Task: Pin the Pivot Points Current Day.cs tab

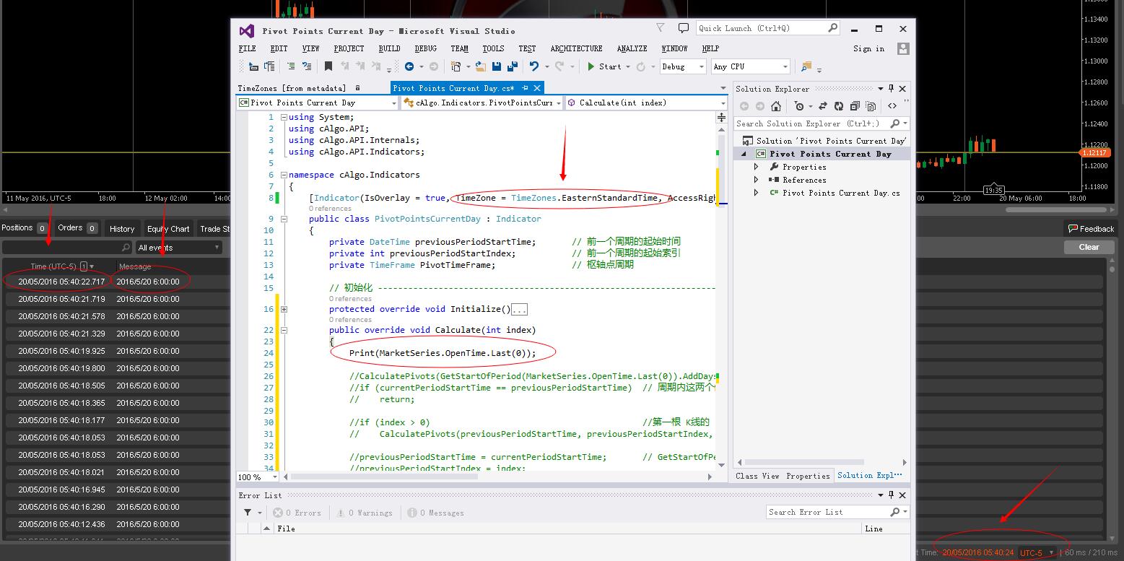Action: tap(526, 88)
